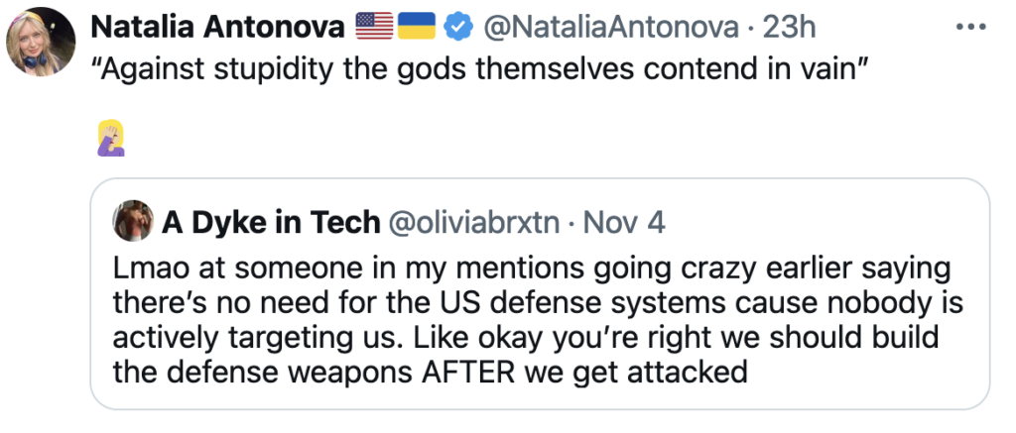Click the blue verified badge
The image size is (1016, 433).
(456, 28)
